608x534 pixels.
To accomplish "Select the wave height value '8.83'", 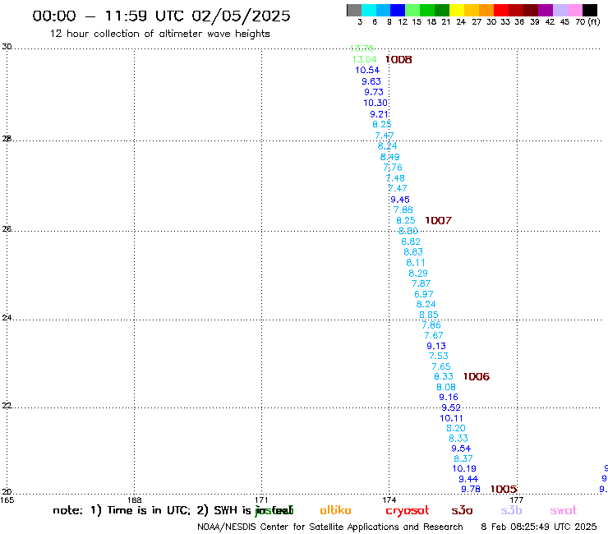I will (413, 252).
